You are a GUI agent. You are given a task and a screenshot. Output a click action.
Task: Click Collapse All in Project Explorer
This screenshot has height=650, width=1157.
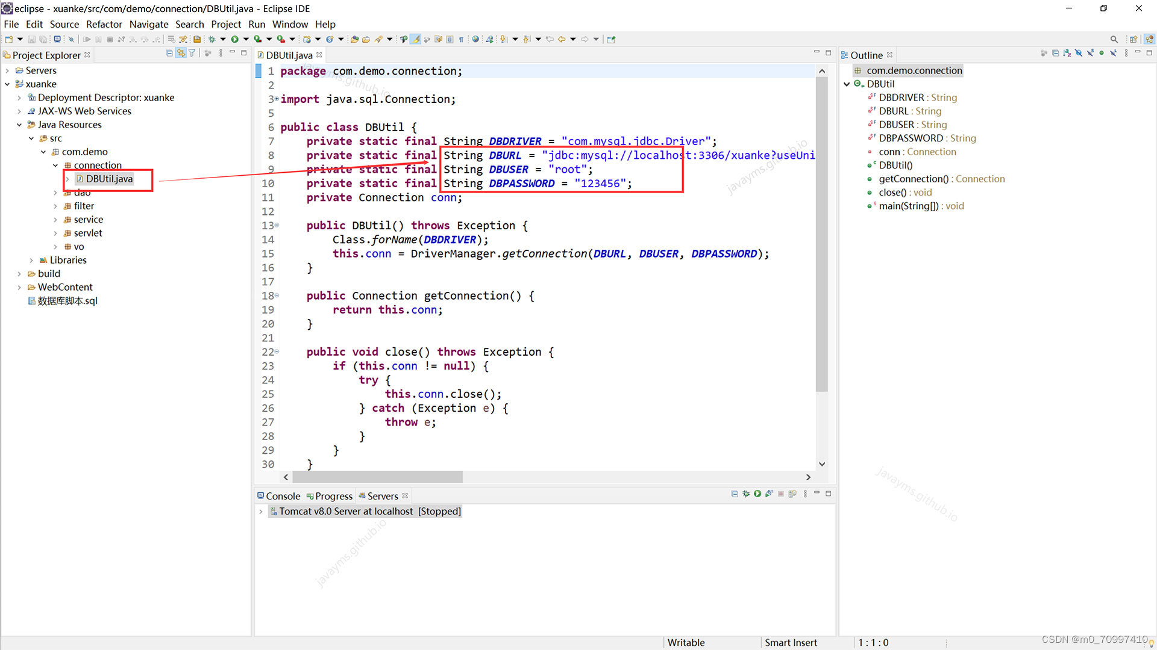[169, 54]
